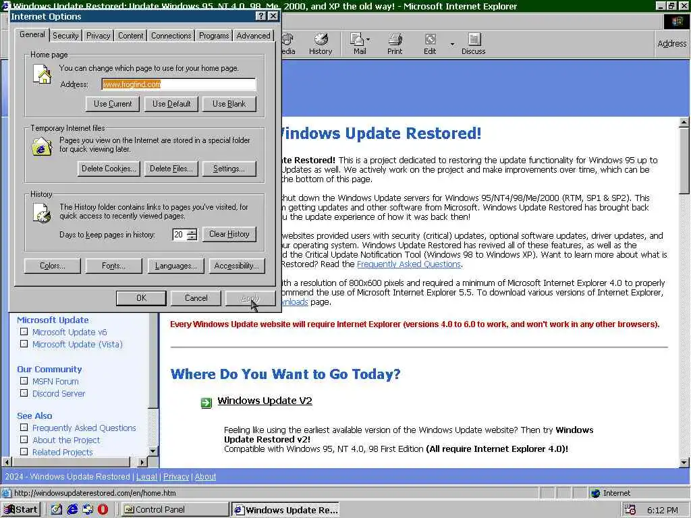Click Delete Files button
This screenshot has width=691, height=518.
click(x=171, y=169)
